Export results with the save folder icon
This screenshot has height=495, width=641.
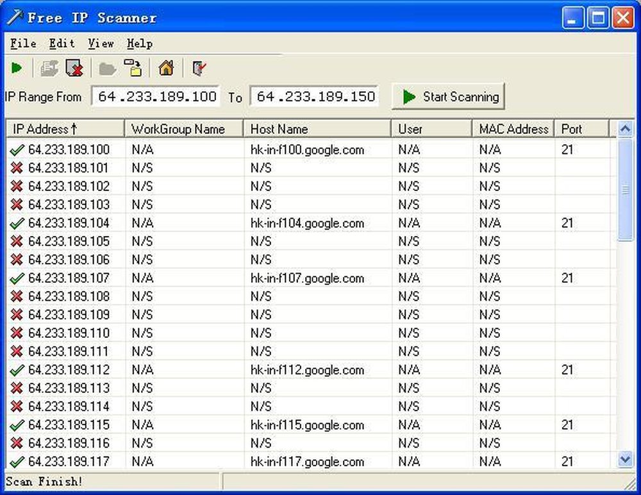(132, 68)
